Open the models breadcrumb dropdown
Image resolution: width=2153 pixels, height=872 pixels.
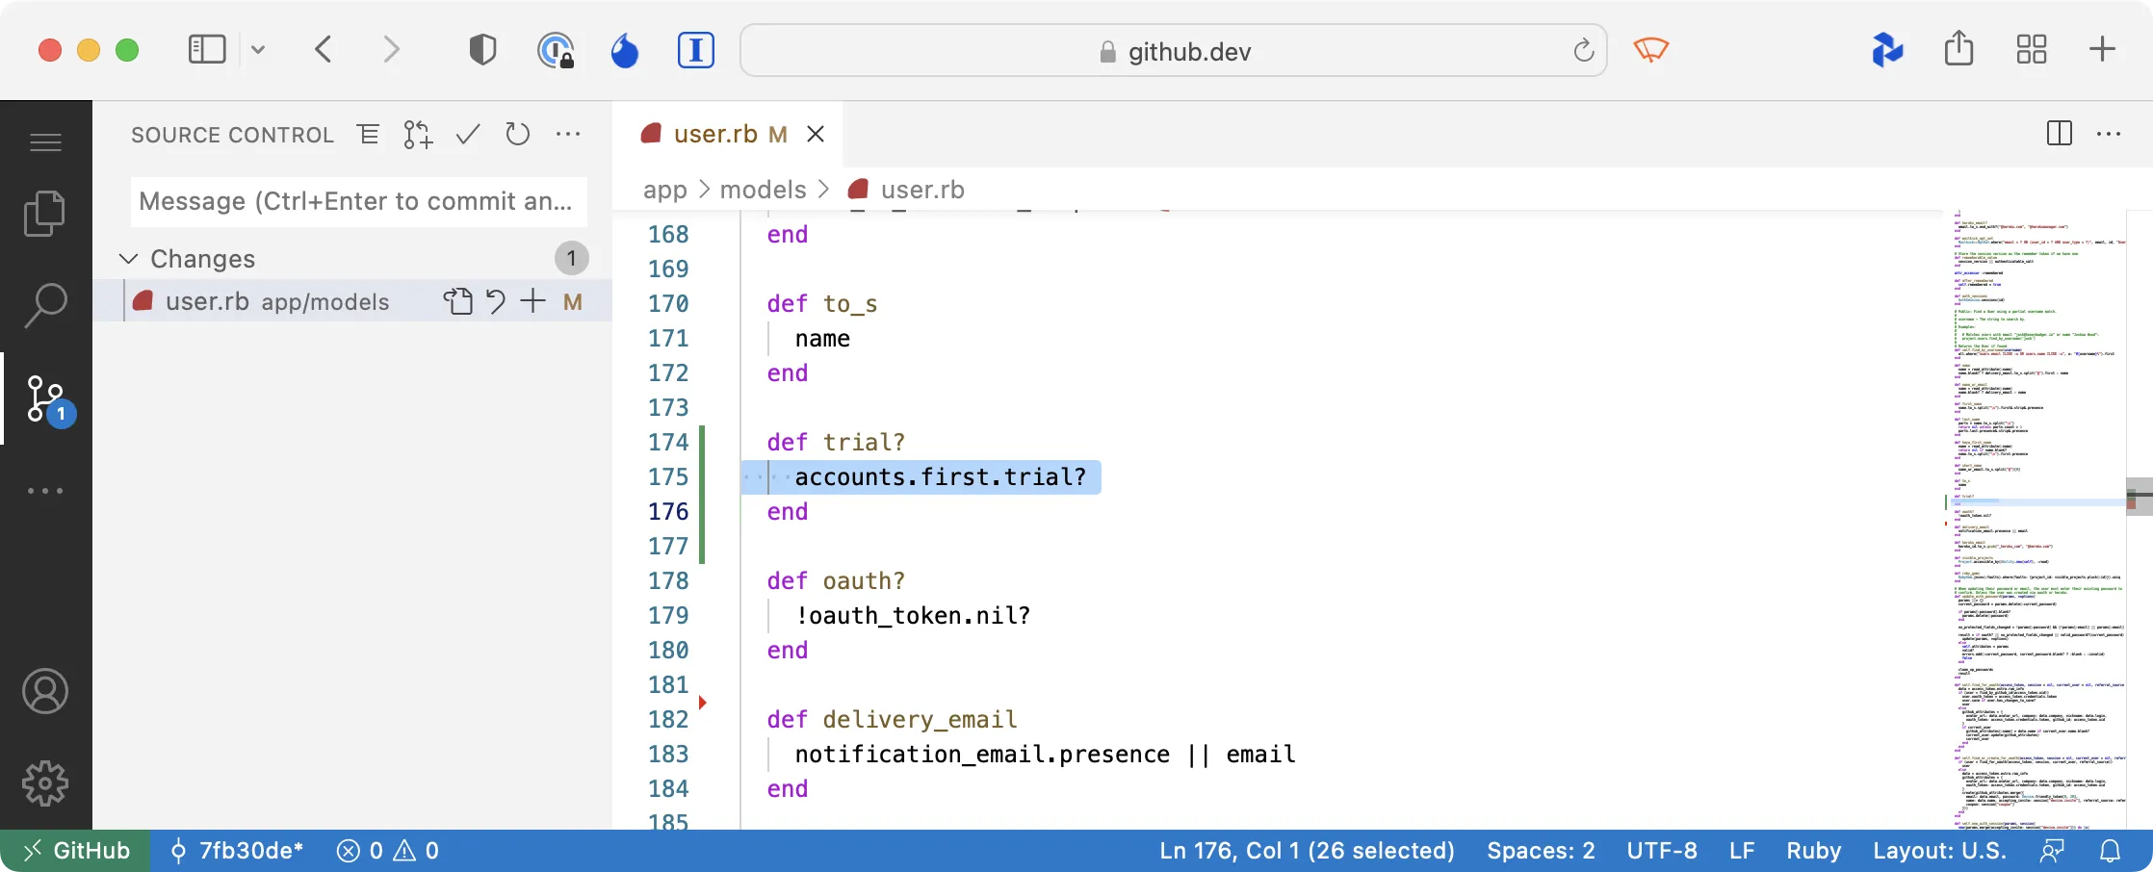(x=763, y=190)
